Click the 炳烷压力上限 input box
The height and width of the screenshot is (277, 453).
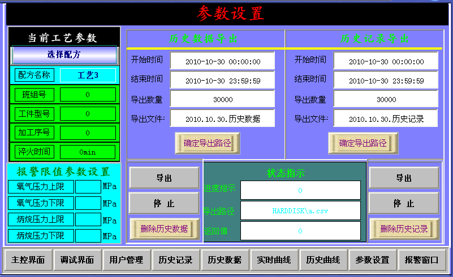click(x=88, y=219)
